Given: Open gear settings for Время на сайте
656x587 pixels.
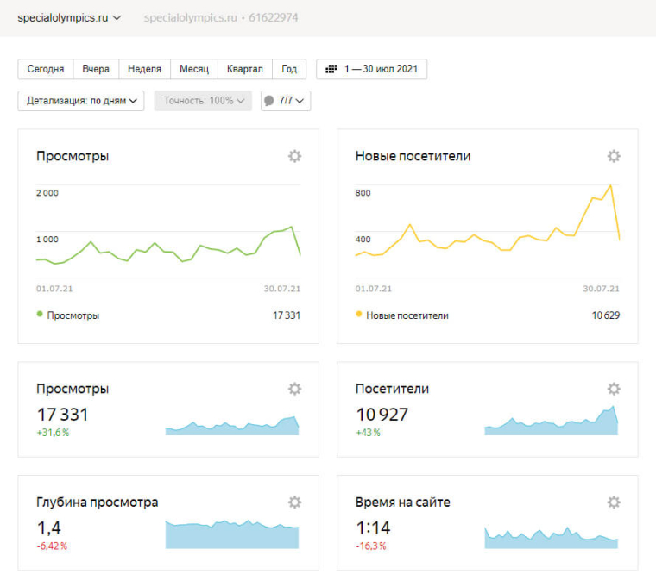Looking at the screenshot, I should pyautogui.click(x=614, y=503).
